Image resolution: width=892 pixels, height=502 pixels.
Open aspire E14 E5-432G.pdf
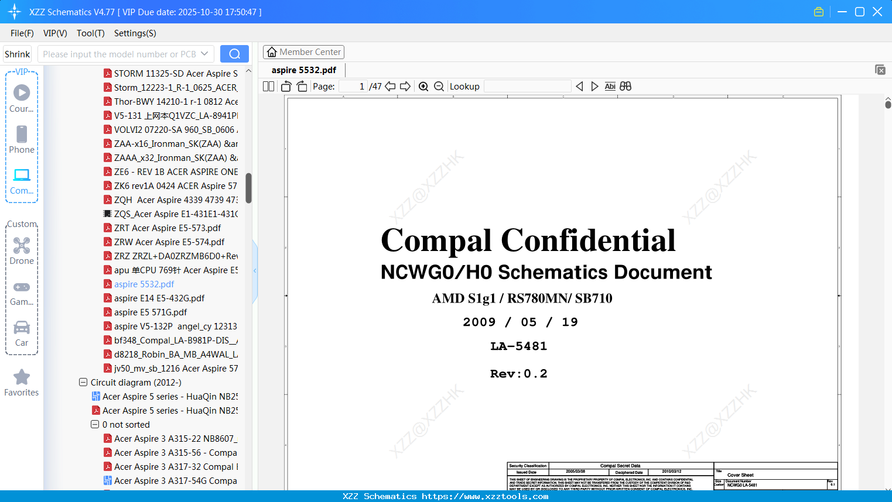coord(159,298)
